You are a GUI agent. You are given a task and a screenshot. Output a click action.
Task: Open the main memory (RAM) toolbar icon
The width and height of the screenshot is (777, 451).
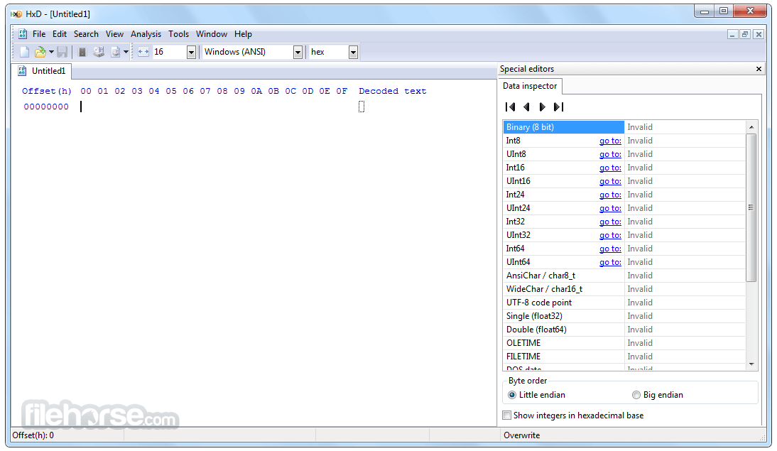pyautogui.click(x=82, y=52)
